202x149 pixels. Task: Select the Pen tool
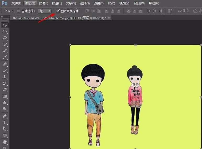point(5,116)
